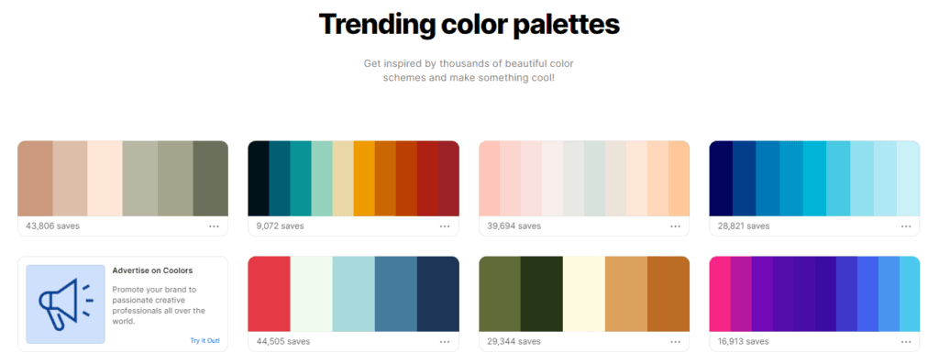Image resolution: width=939 pixels, height=364 pixels.
Task: Select the dark forest green swatch in the 29,344 saves palette
Action: click(x=542, y=294)
